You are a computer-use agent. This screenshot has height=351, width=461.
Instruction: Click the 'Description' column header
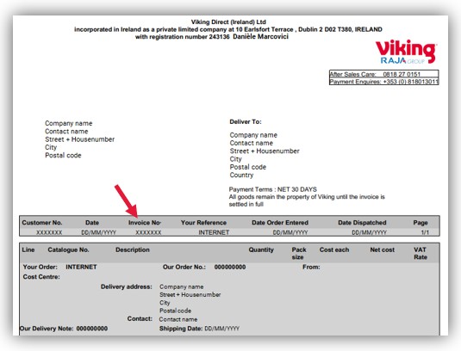tap(133, 249)
